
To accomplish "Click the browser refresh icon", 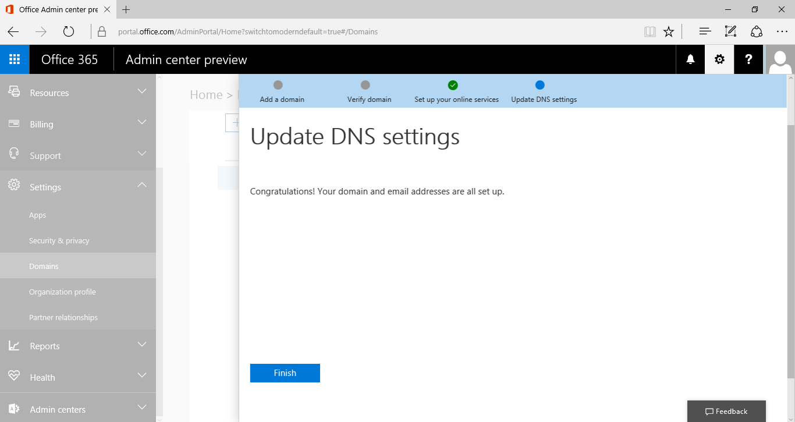I will (69, 31).
